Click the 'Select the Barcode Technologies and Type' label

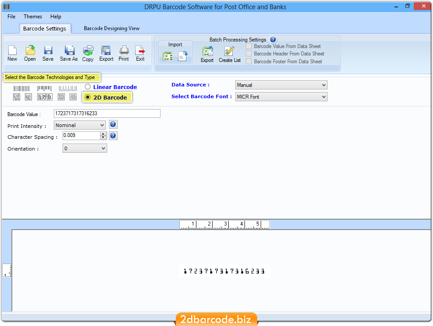[x=50, y=77]
